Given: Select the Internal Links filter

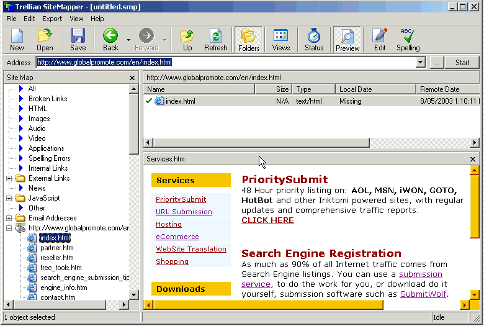Looking at the screenshot, I should [48, 168].
